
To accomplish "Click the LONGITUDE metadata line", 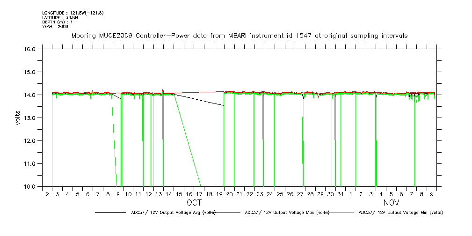I will (73, 13).
